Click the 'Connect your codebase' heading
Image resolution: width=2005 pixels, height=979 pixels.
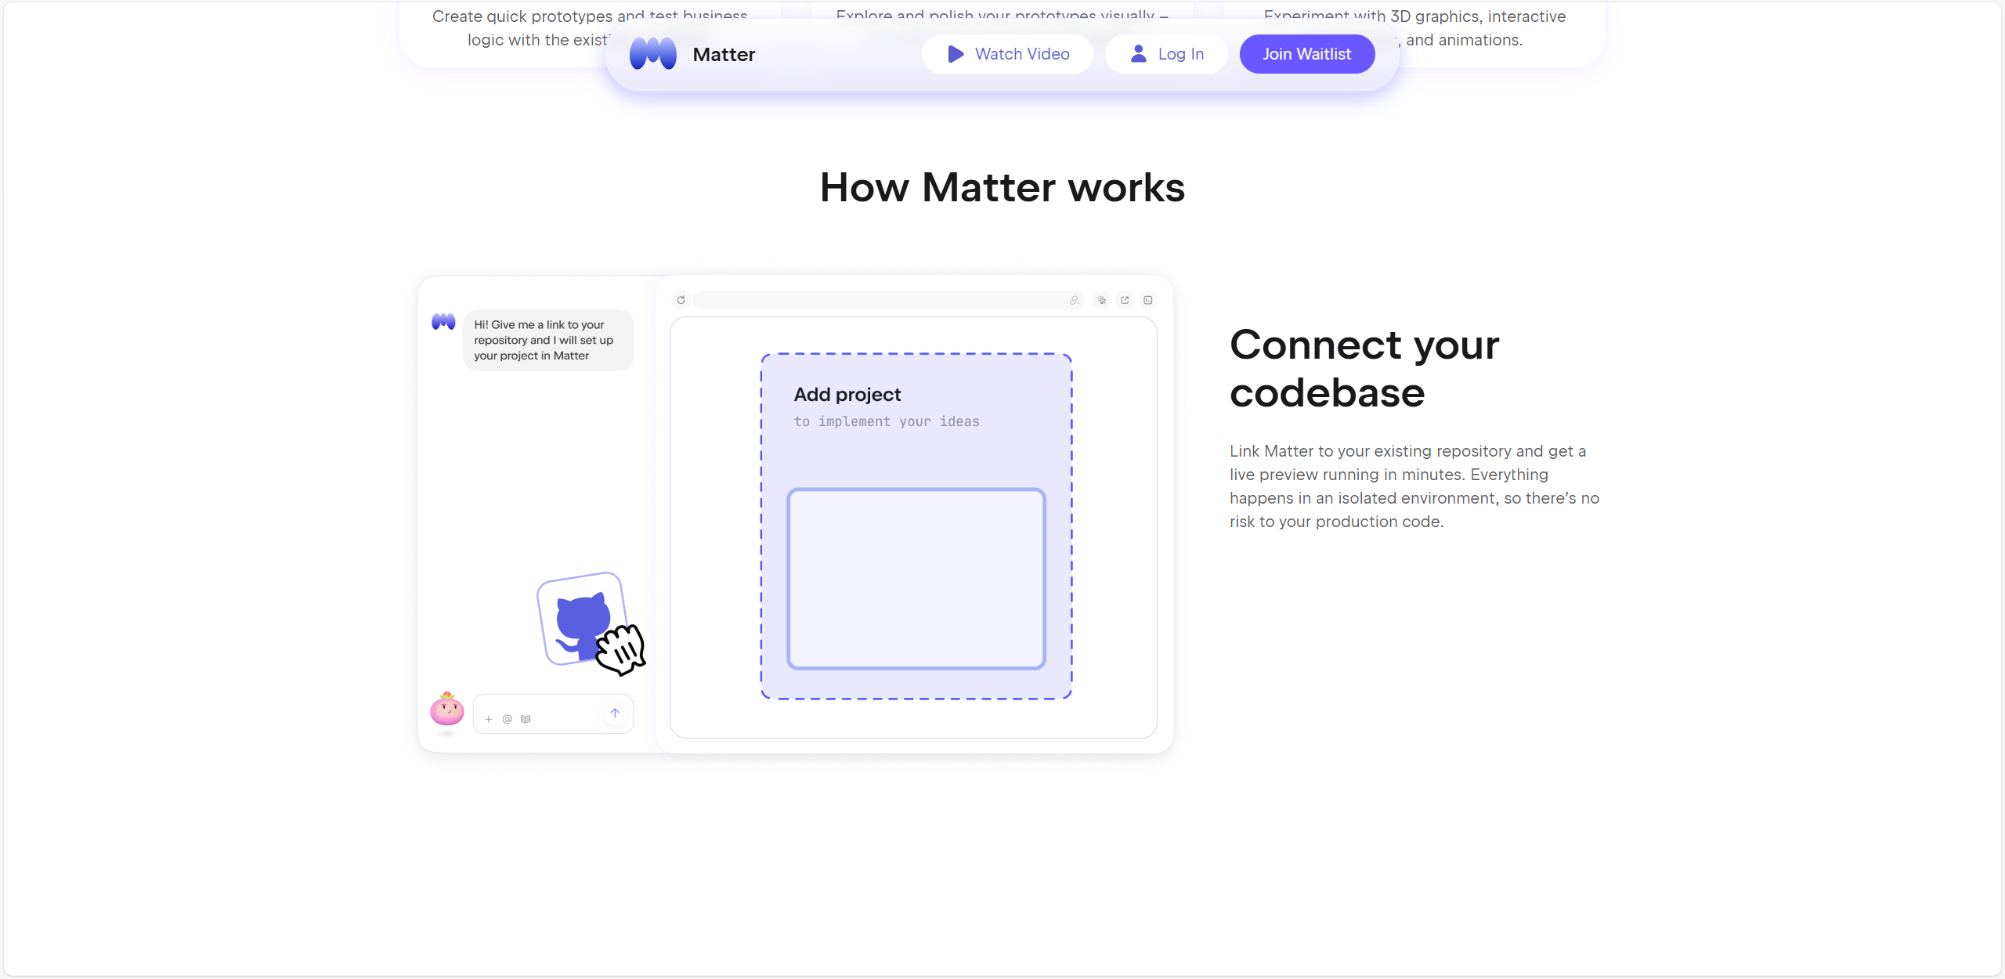coord(1364,368)
